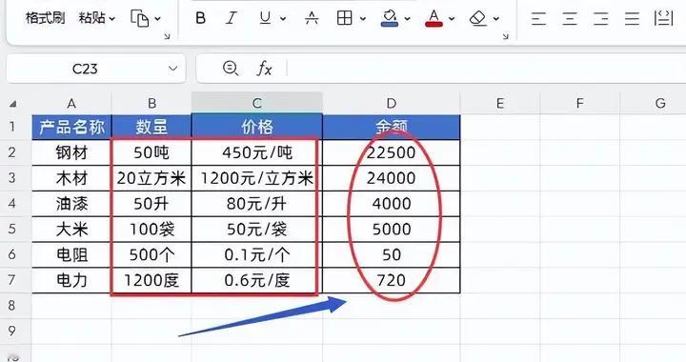Apply justify alignment
686x362 pixels.
tap(632, 18)
